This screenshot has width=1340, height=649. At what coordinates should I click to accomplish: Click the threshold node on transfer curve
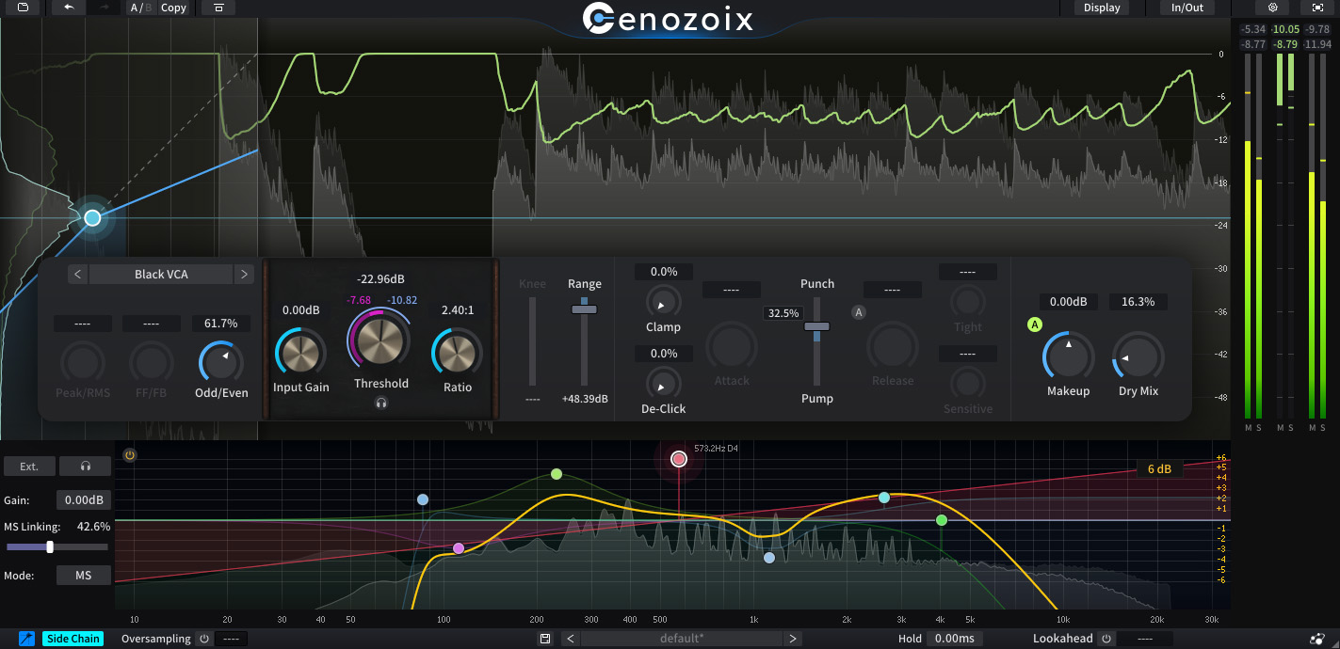92,218
